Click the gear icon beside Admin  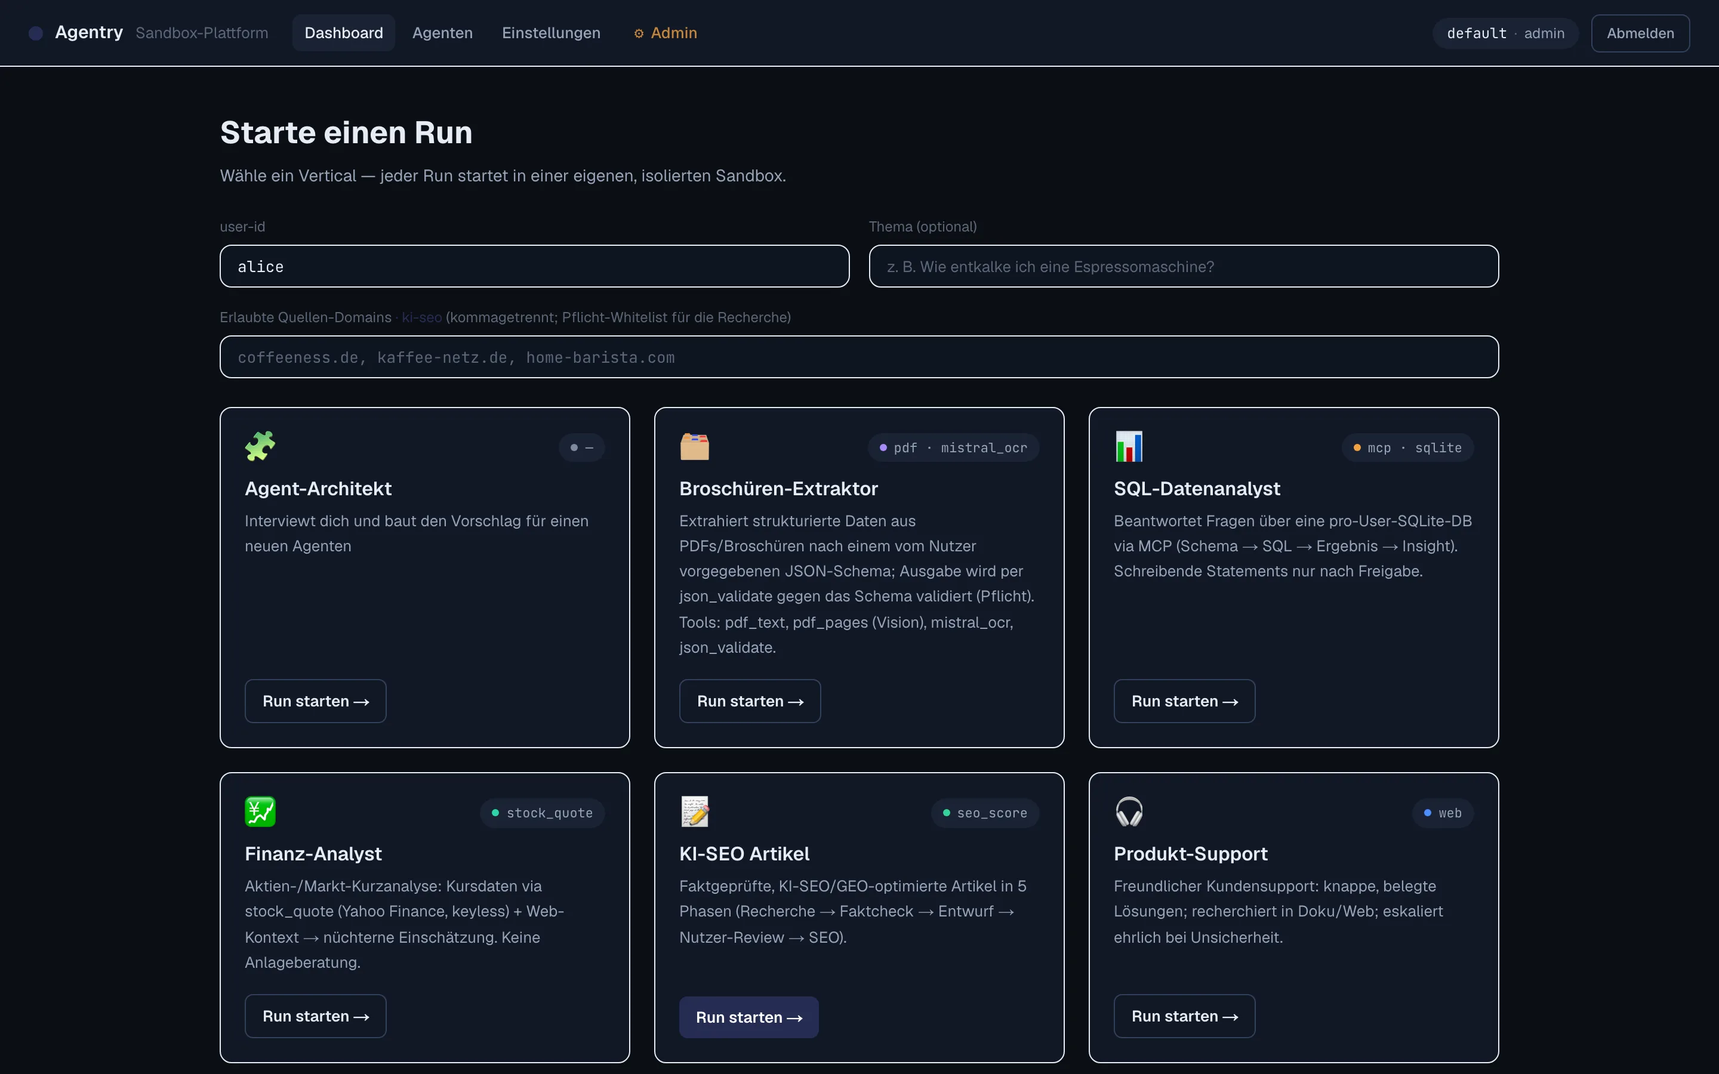pyautogui.click(x=639, y=33)
